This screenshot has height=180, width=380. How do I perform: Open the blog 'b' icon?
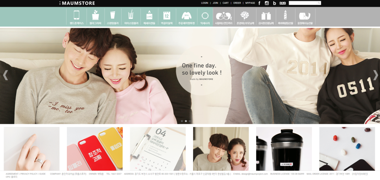click(x=274, y=3)
